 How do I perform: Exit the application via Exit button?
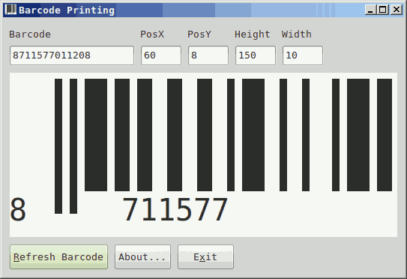(x=205, y=257)
